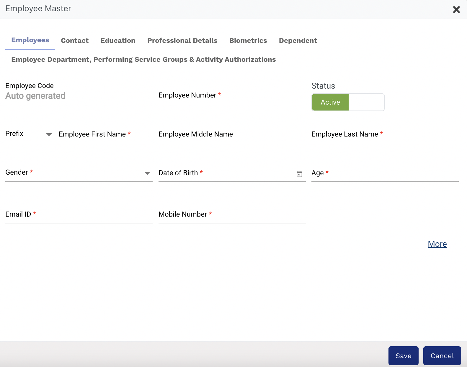Open the Date of Birth calendar picker
This screenshot has height=367, width=467.
tap(299, 174)
